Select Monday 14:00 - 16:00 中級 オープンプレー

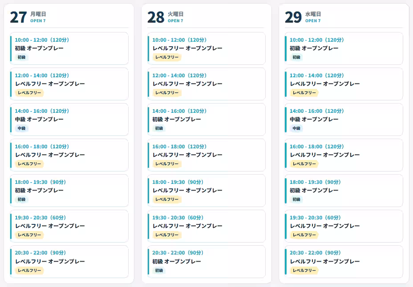[69, 120]
